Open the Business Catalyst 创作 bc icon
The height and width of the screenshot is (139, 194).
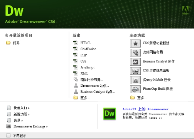click(135, 62)
